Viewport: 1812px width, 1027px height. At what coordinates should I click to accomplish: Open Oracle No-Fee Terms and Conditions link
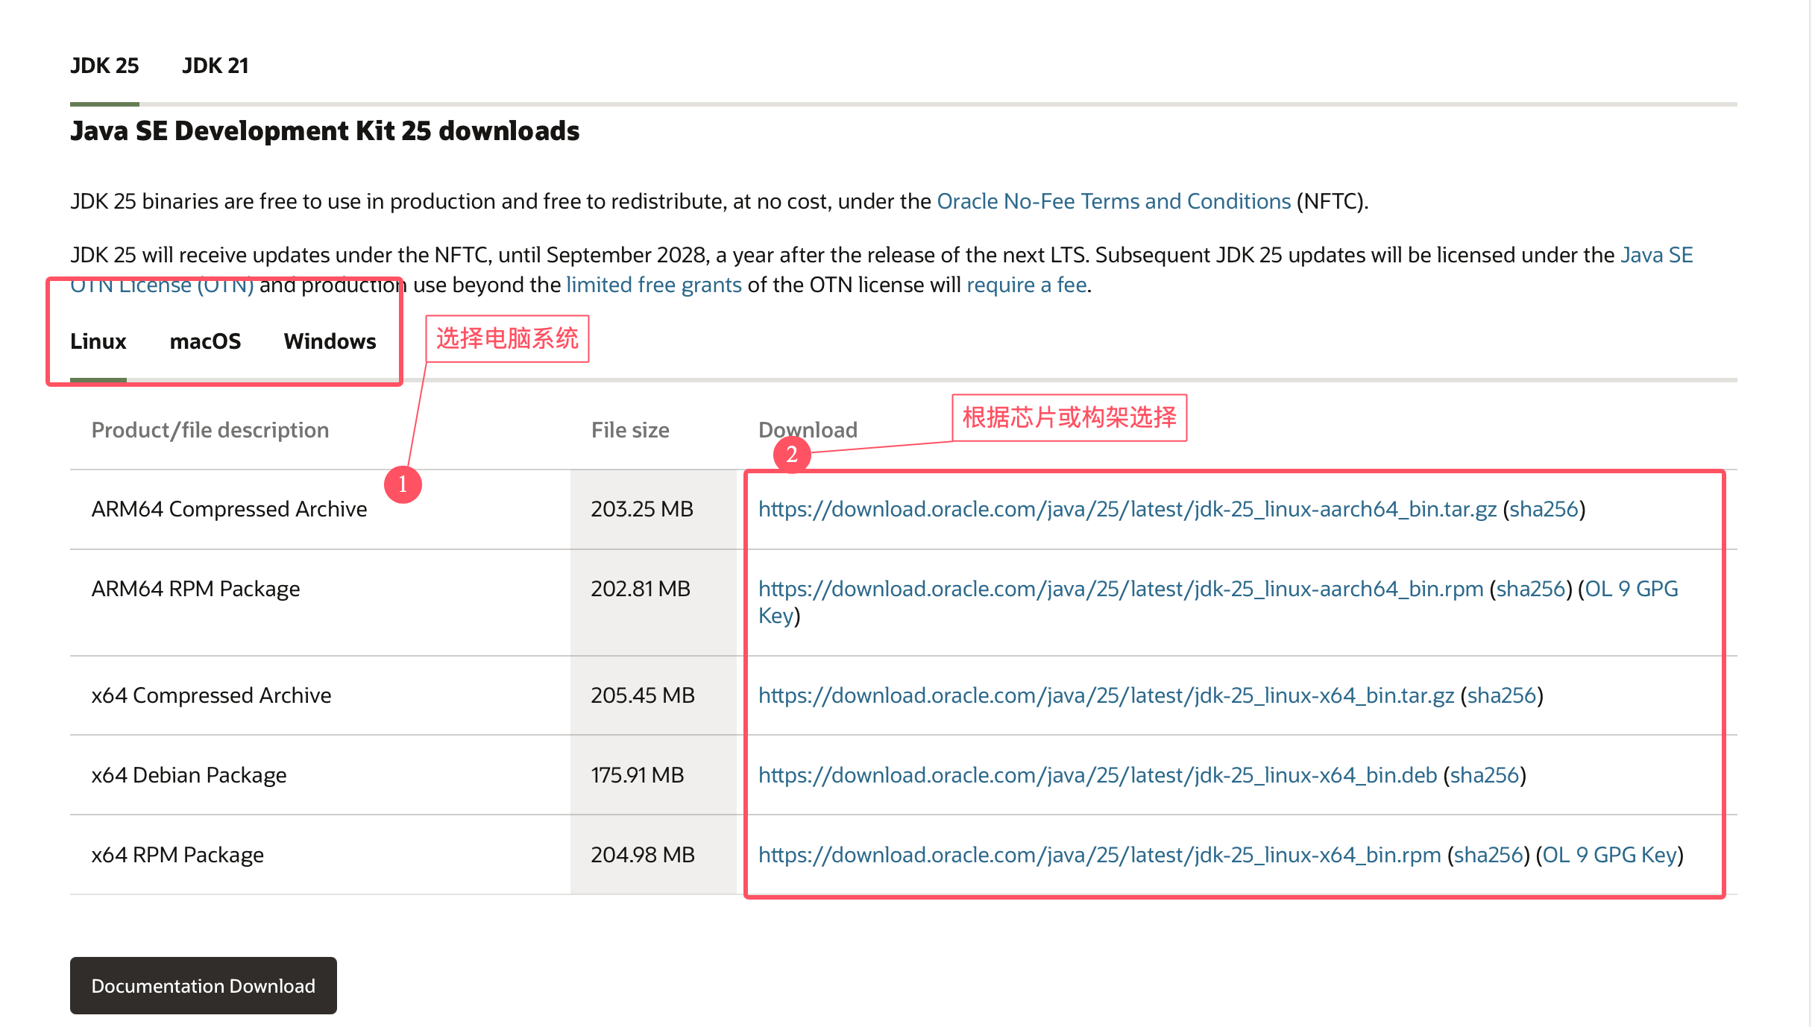(x=1113, y=201)
